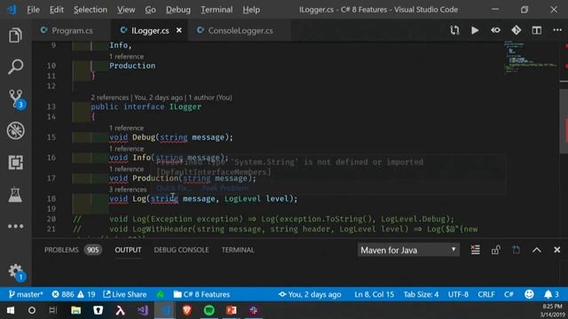
Task: Open the Test beaker view
Action: pos(15,195)
